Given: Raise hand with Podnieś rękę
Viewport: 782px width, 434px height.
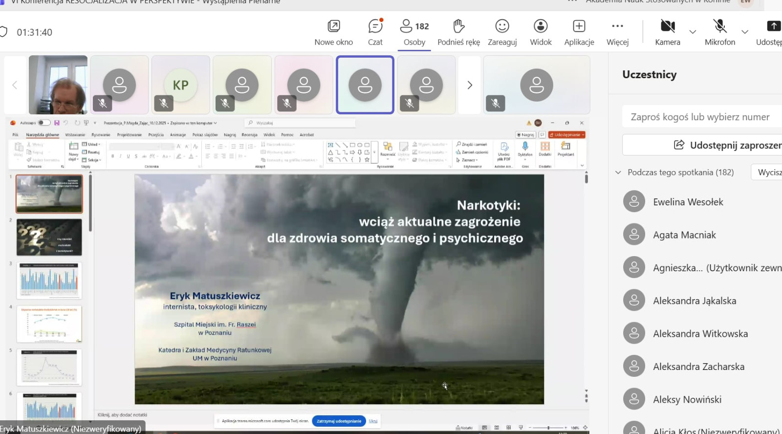Looking at the screenshot, I should coord(458,31).
